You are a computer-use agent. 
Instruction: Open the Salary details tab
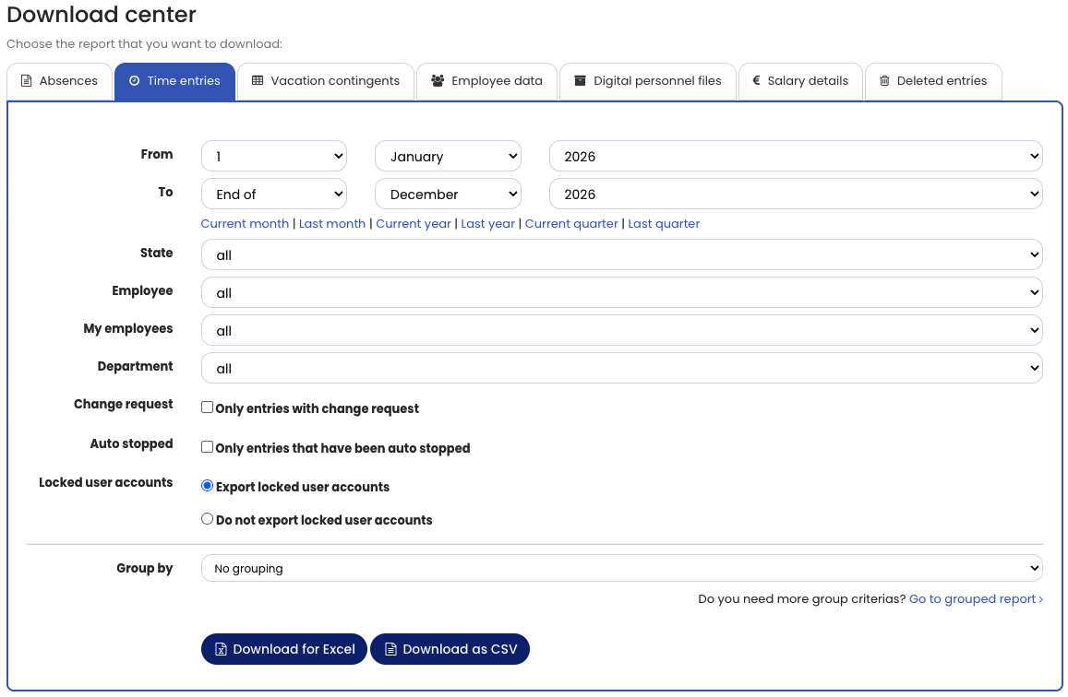[x=800, y=81]
